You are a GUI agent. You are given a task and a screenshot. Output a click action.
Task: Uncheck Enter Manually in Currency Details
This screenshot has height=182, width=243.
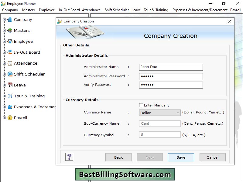tap(141, 105)
